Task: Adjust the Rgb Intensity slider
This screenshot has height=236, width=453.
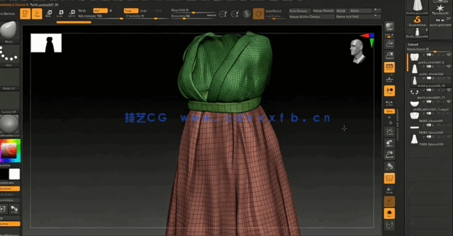Action: (x=100, y=17)
